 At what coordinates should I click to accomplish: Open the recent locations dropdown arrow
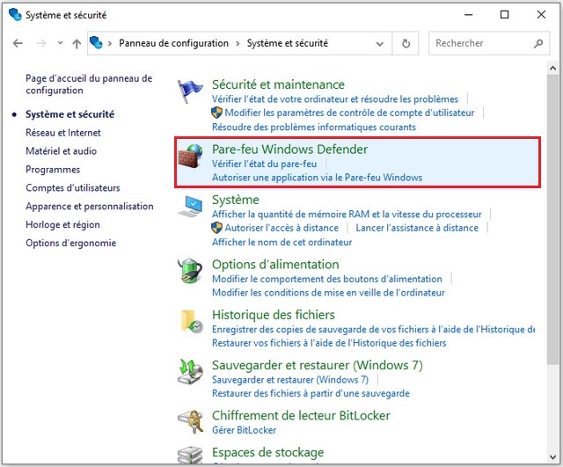[60, 43]
